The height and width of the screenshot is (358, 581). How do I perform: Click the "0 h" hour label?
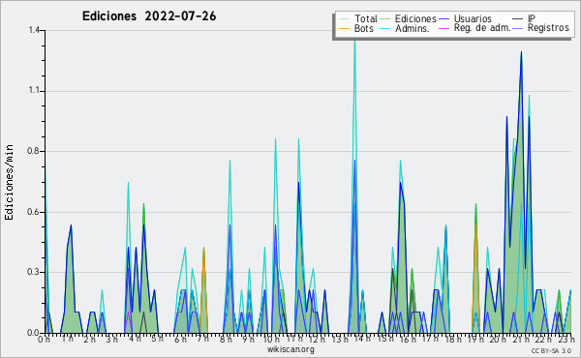pos(45,340)
